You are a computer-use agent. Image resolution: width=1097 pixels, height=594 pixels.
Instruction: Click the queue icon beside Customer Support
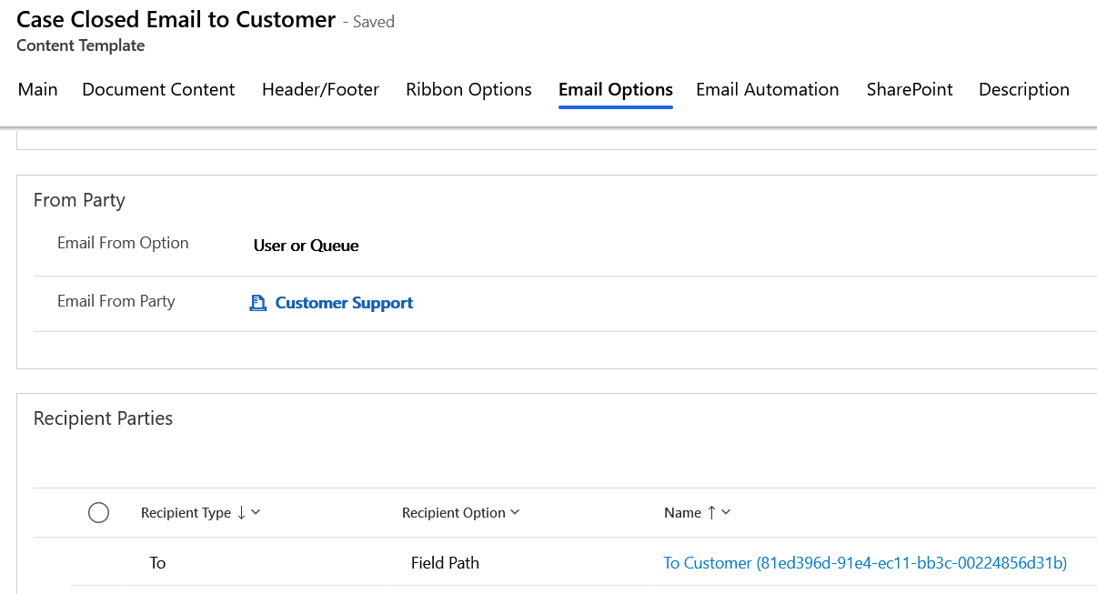click(x=257, y=303)
